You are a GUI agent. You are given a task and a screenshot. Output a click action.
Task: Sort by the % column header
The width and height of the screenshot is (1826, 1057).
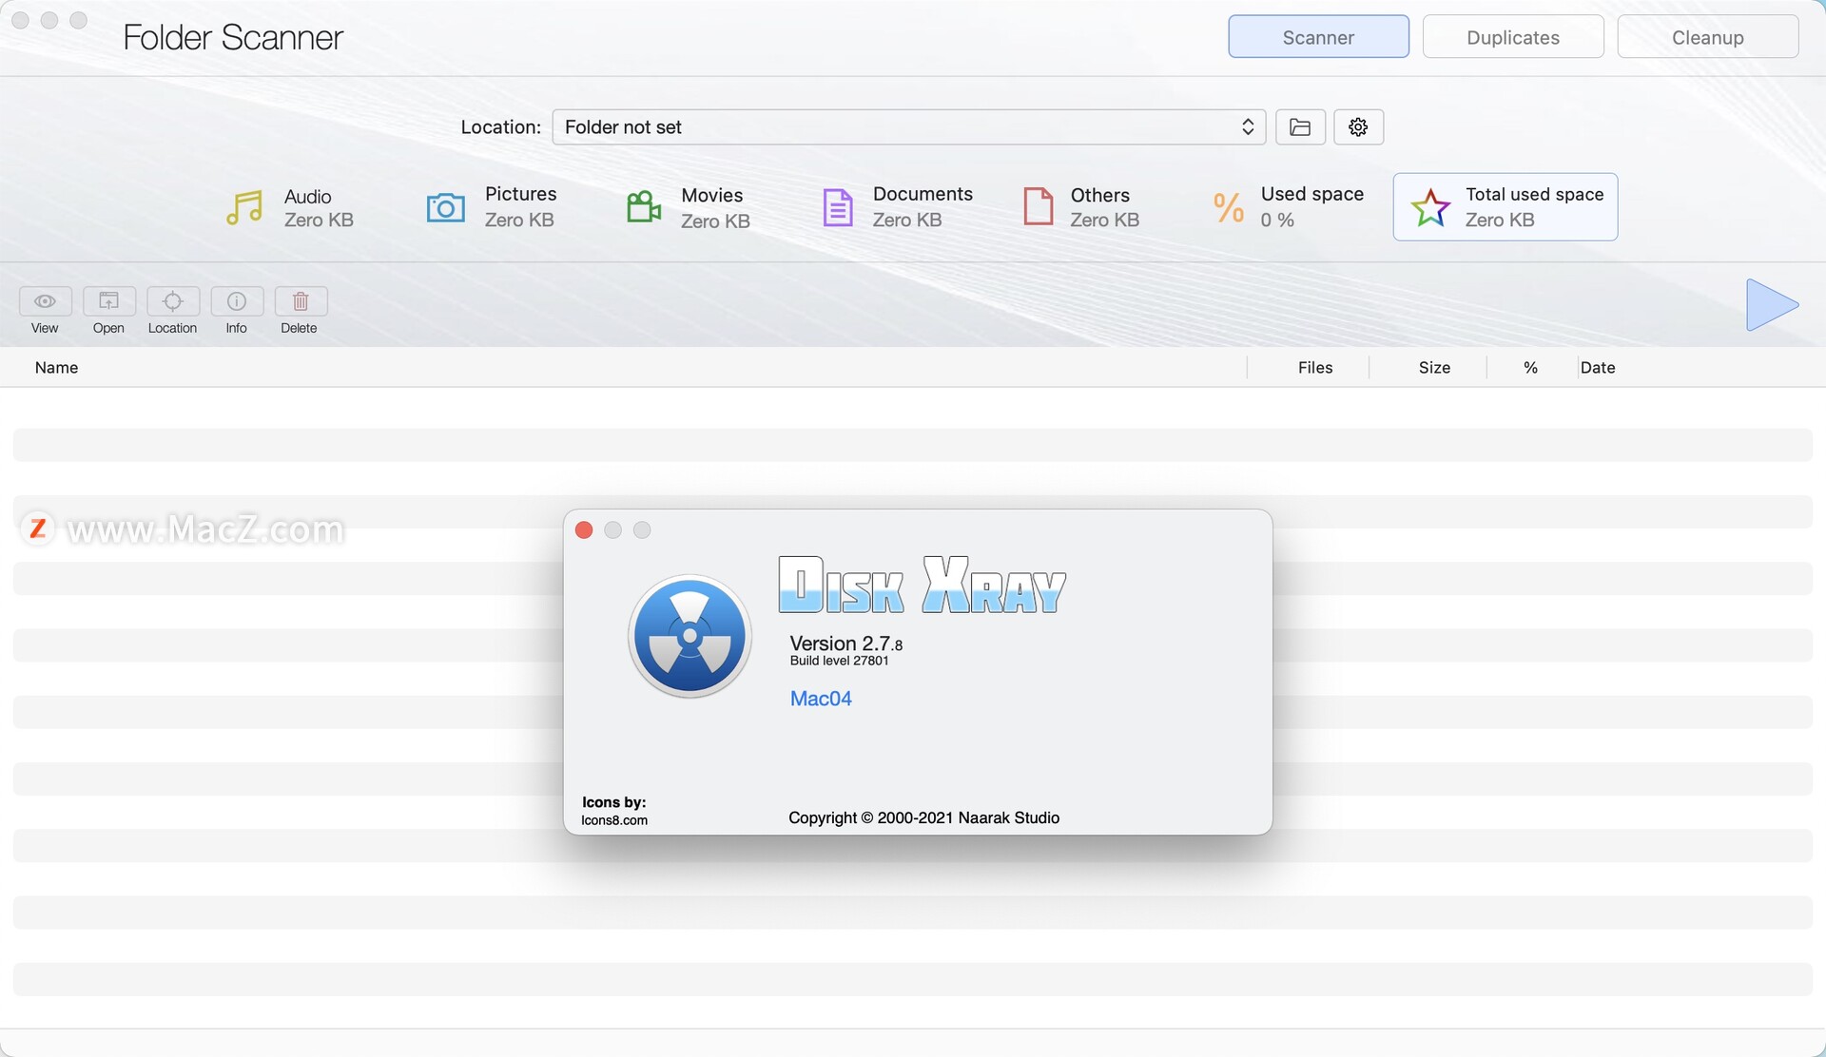[x=1530, y=368]
